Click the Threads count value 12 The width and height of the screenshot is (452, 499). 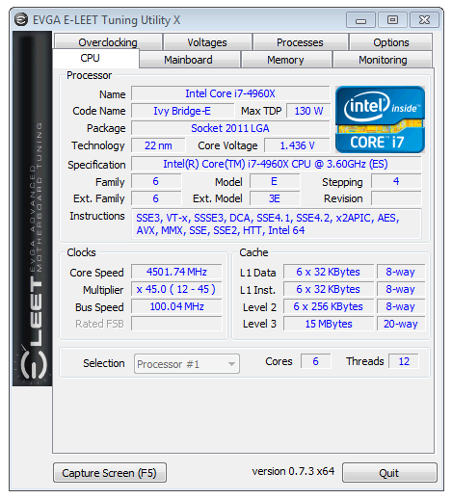pyautogui.click(x=404, y=361)
